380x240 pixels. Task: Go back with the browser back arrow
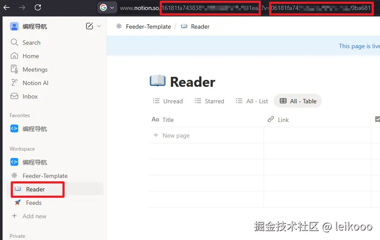coord(7,7)
